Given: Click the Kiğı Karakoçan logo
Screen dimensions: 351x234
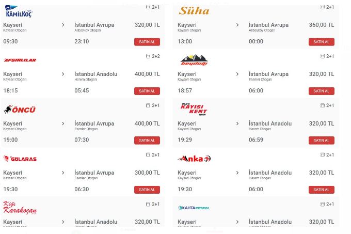Looking at the screenshot, I should [20, 207].
